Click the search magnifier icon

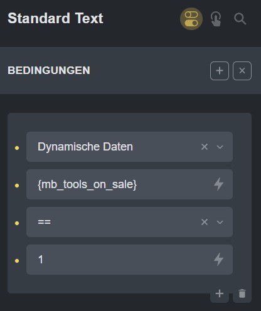click(240, 19)
